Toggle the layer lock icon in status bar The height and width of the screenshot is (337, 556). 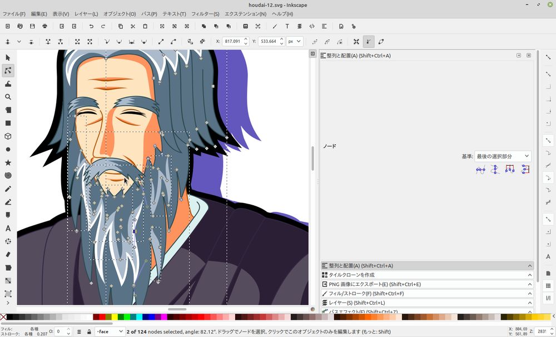[89, 332]
